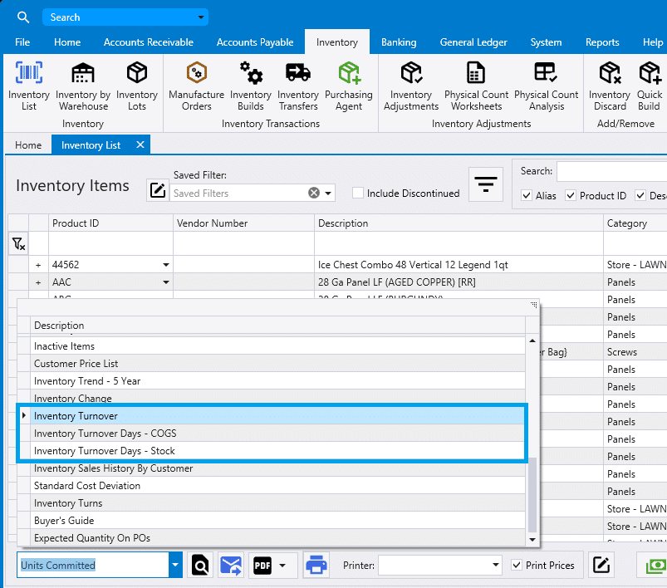Click the print icon near the Printer dropdown

[x=316, y=565]
